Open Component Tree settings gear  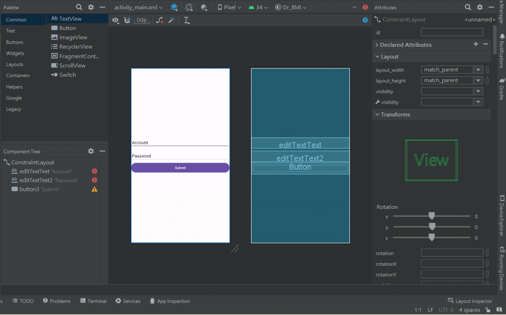tap(91, 151)
